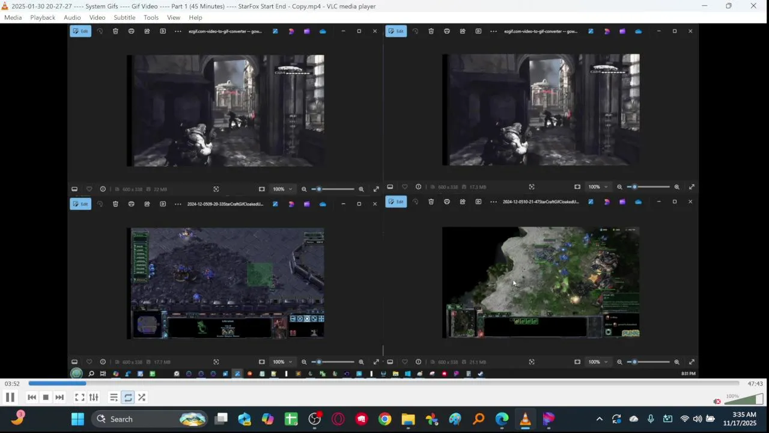
Task: Open See more (...) in 21.1 MB Photos window
Action: pyautogui.click(x=493, y=202)
